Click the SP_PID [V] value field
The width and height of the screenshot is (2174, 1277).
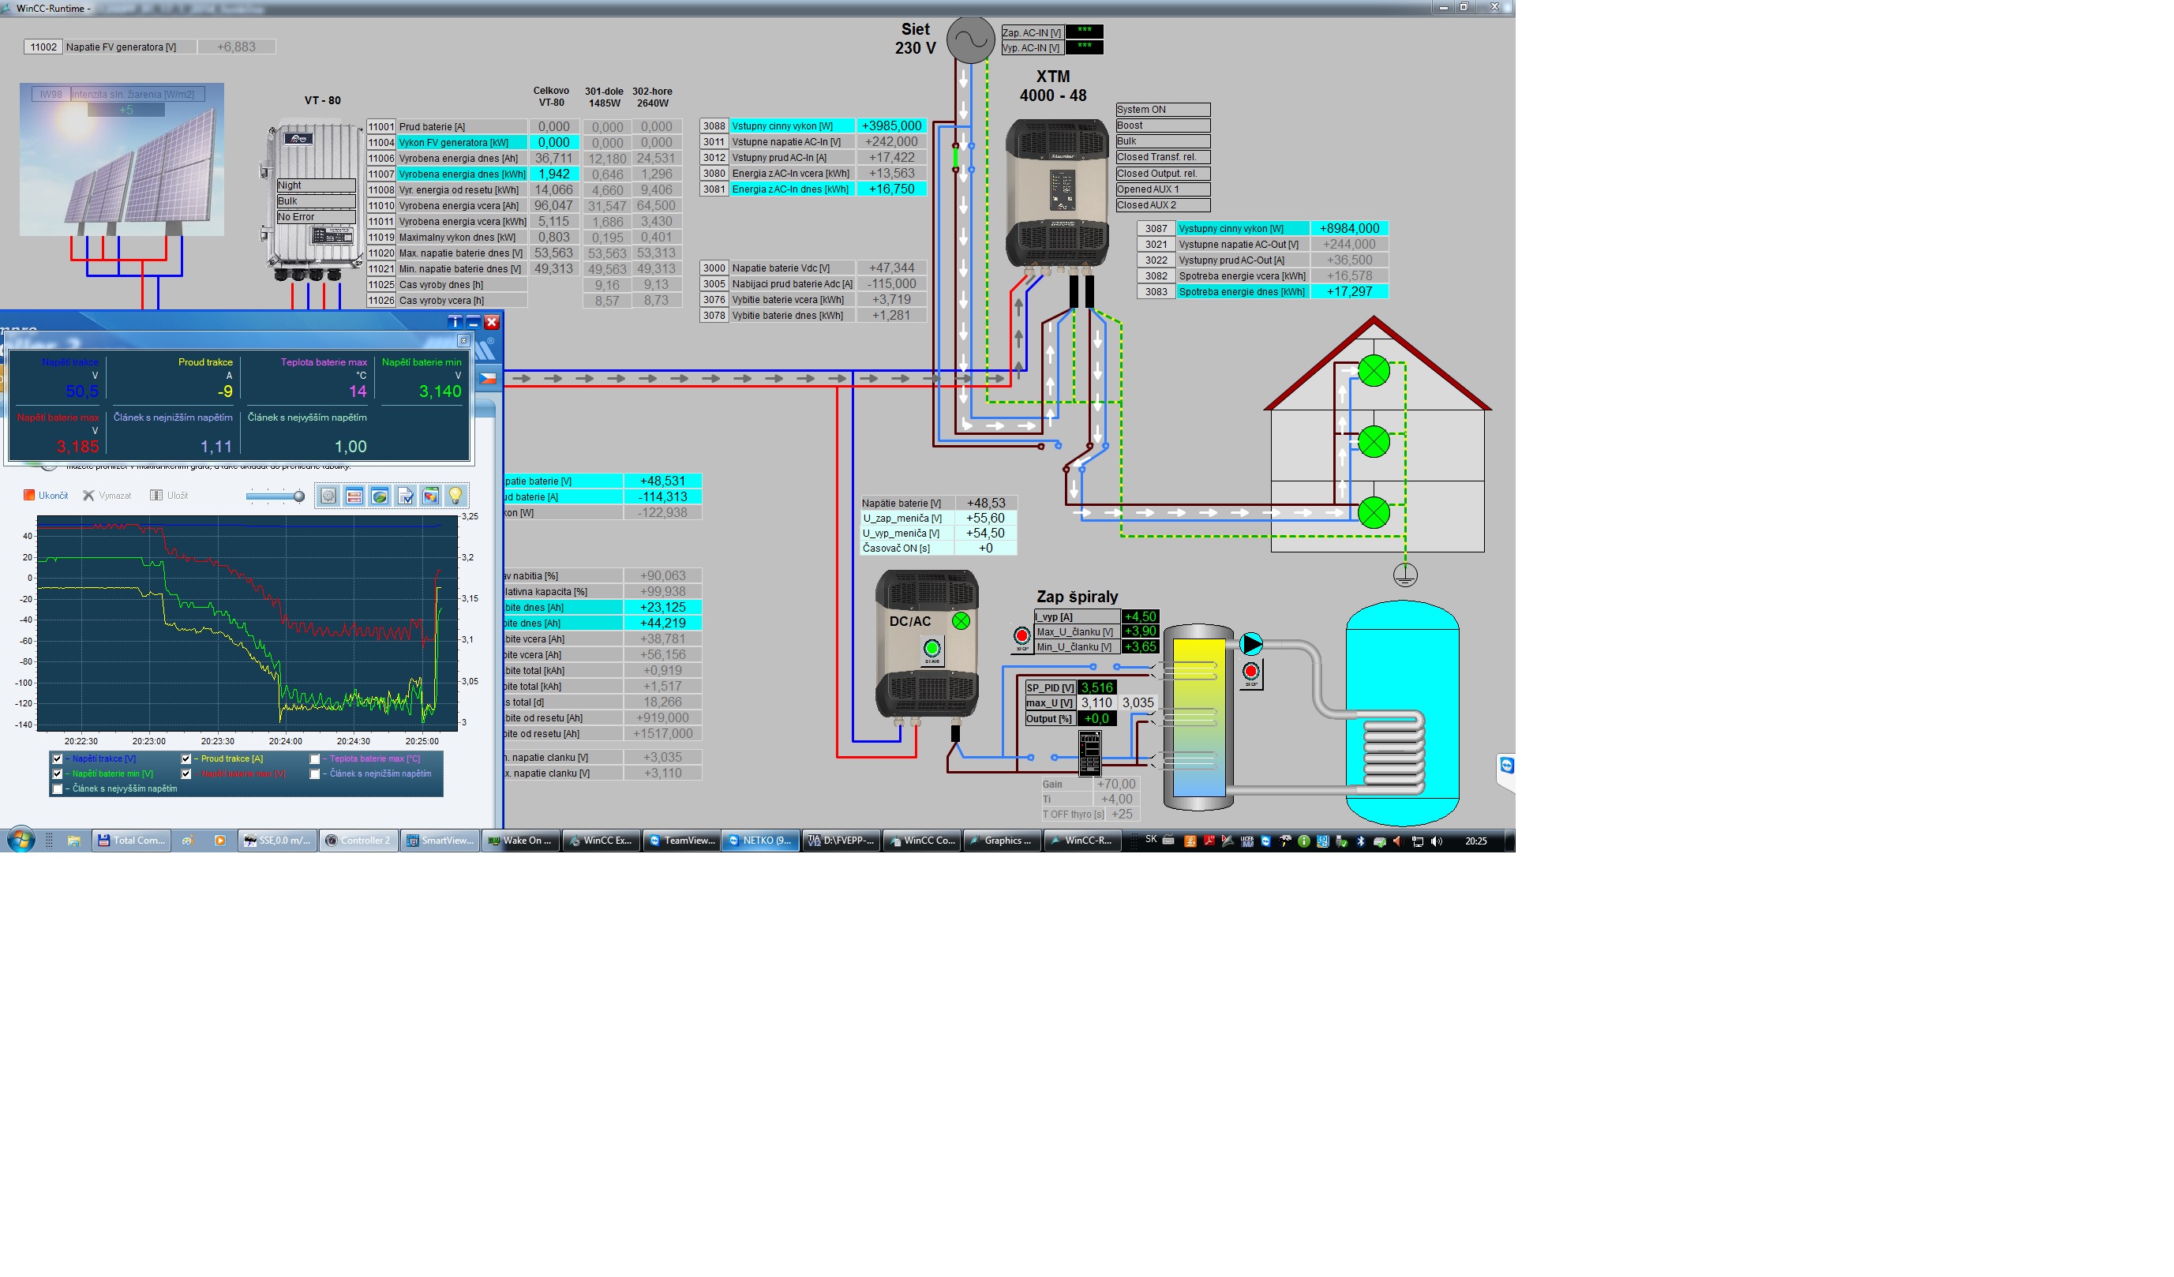pos(1096,687)
